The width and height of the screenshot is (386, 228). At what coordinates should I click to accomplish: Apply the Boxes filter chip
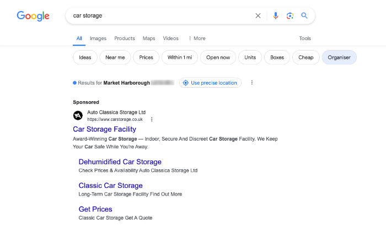277,57
